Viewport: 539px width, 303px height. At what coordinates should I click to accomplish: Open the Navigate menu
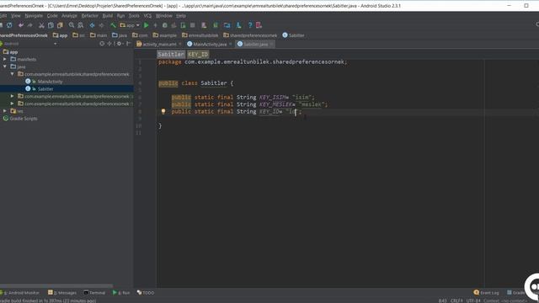[x=34, y=16]
